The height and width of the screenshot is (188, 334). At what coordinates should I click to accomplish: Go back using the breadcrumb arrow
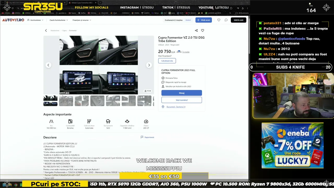click(x=46, y=31)
